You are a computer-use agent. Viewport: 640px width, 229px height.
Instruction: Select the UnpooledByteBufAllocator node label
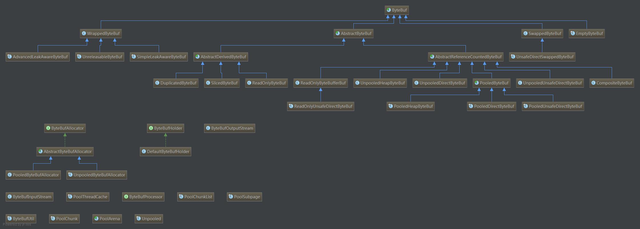pyautogui.click(x=99, y=175)
